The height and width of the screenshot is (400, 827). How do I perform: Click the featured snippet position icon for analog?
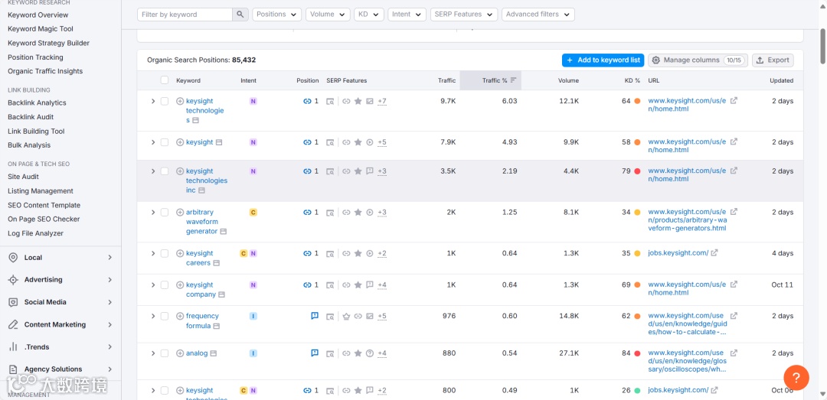(x=315, y=353)
